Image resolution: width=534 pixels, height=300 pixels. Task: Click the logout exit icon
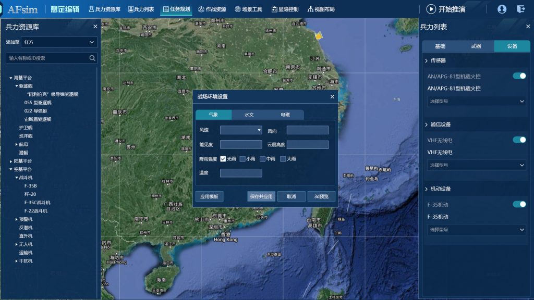point(520,9)
